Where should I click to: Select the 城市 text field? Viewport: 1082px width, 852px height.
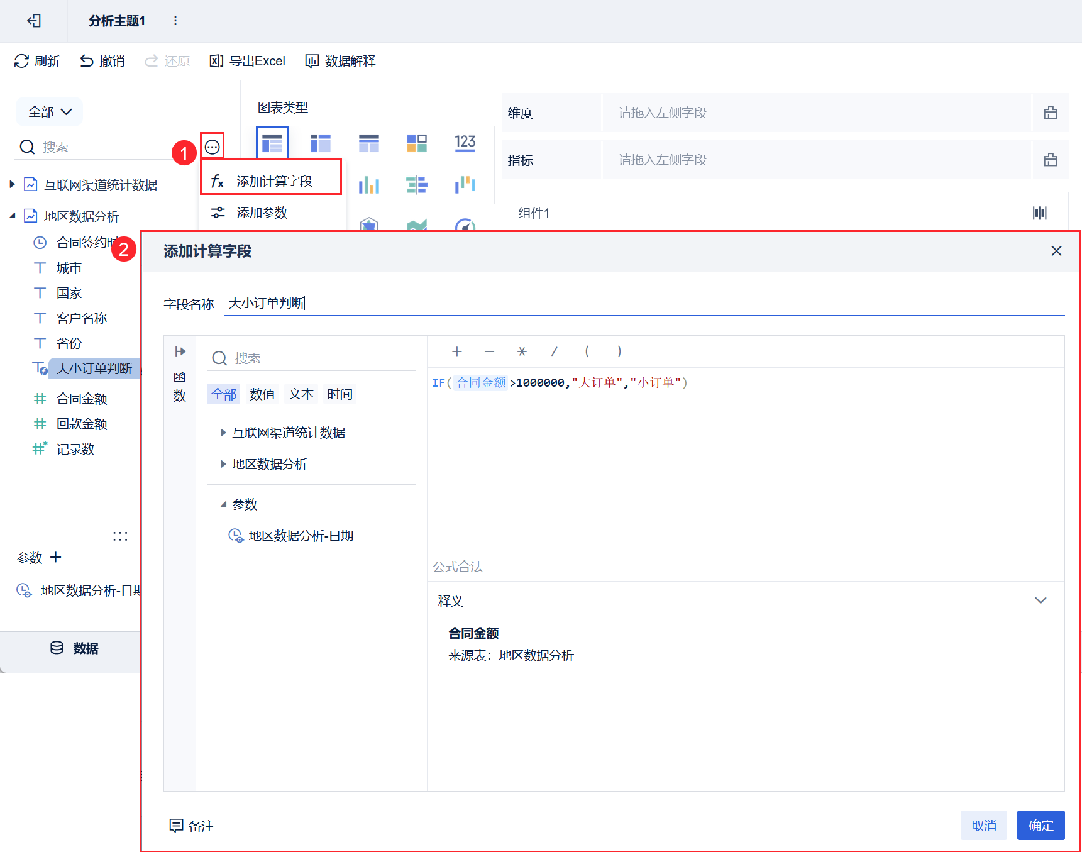[x=69, y=268]
